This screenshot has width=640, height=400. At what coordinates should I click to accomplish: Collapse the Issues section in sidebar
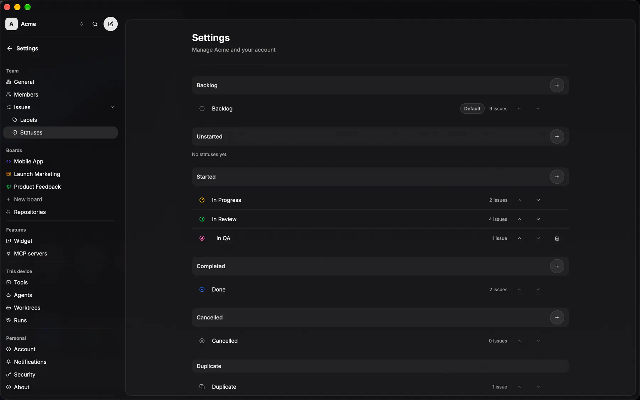coord(112,107)
